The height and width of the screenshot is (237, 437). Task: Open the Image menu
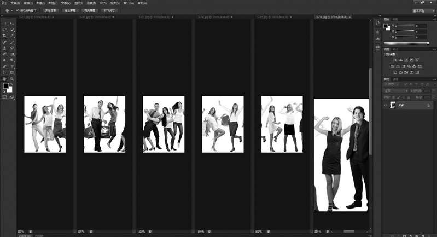[40, 3]
